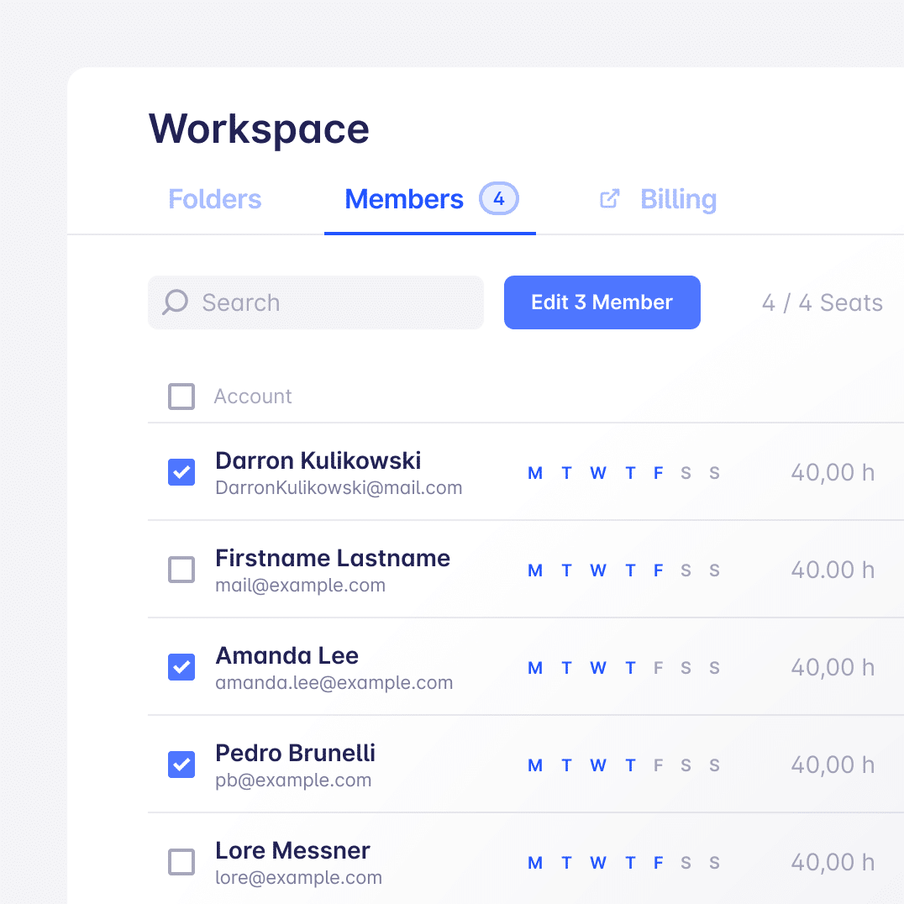Toggle Friday for Amanda Lee
904x904 pixels.
(x=658, y=668)
